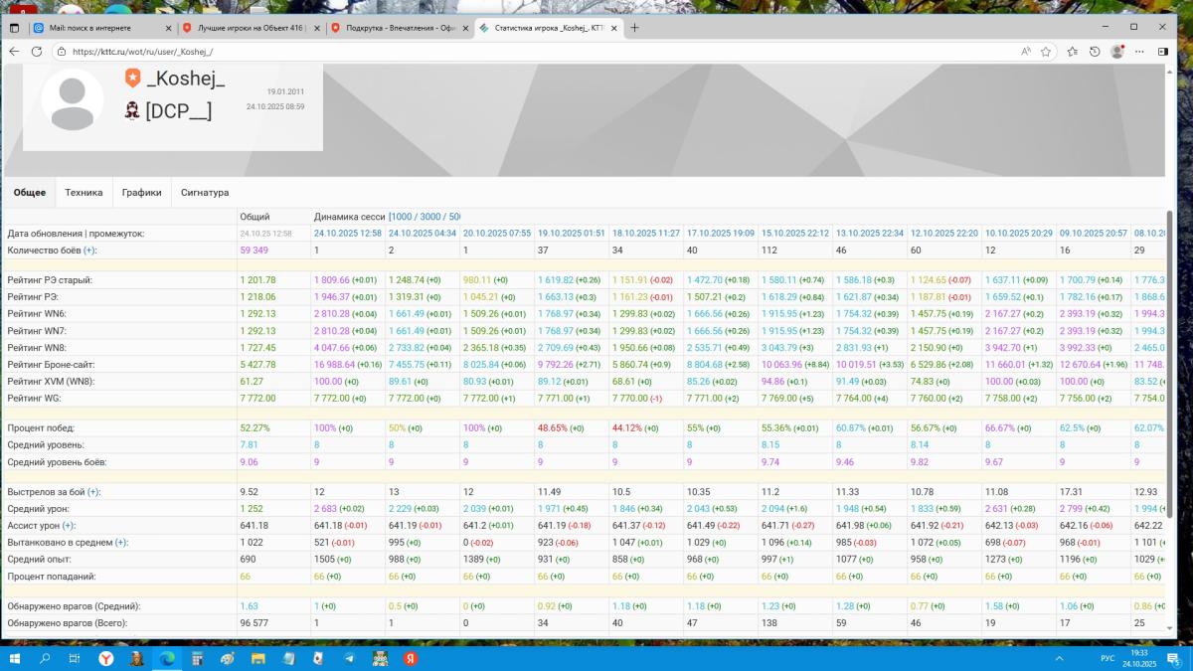The width and height of the screenshot is (1193, 671).
Task: Expand the (+) next to Количество боёв
Action: tap(89, 251)
